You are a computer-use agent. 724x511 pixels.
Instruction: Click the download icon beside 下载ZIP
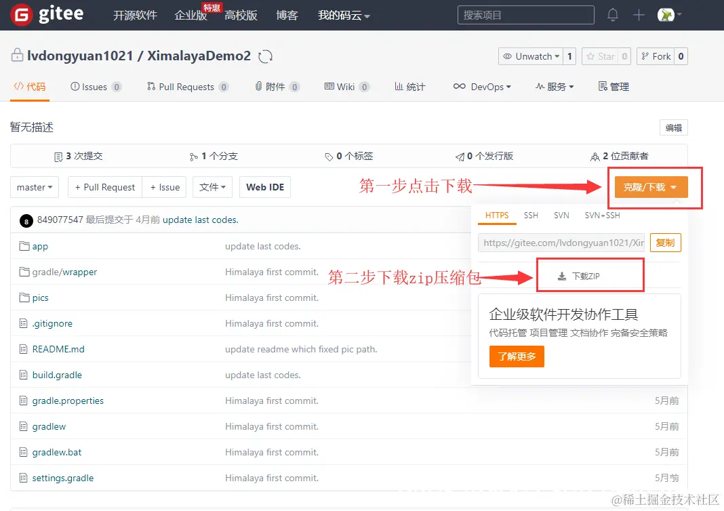(x=562, y=276)
